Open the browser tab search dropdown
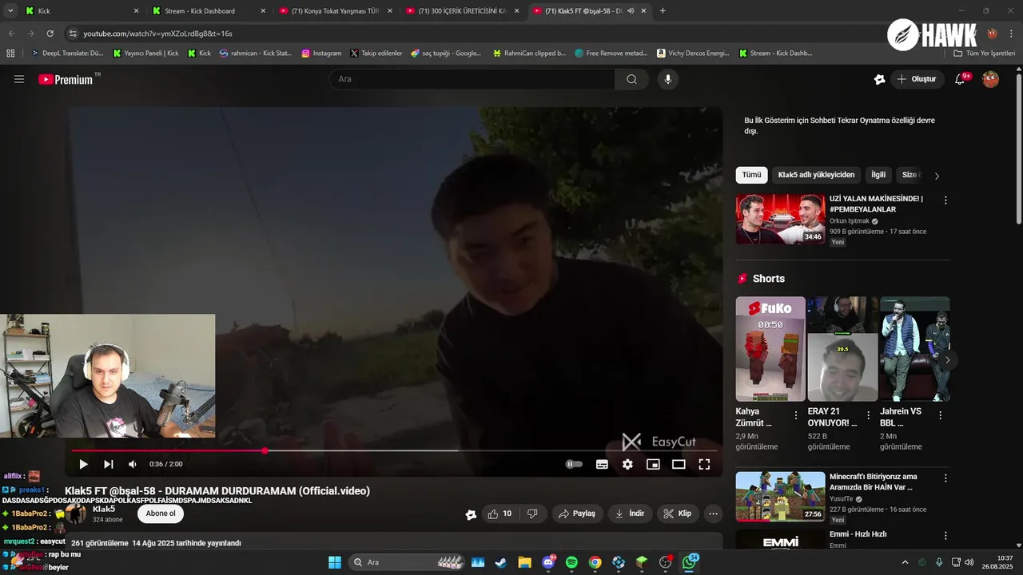1023x575 pixels. point(10,11)
